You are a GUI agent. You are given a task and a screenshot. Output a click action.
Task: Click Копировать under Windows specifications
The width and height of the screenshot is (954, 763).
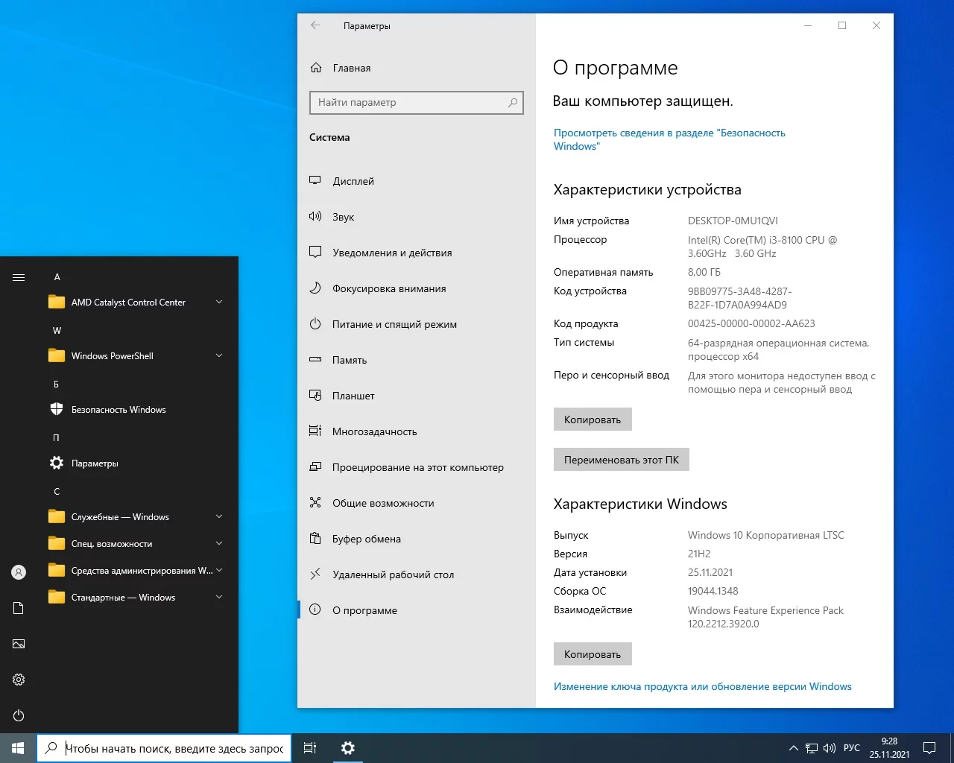(593, 654)
